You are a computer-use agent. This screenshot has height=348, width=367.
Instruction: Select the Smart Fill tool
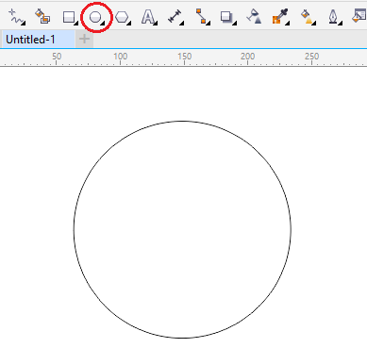[x=42, y=17]
